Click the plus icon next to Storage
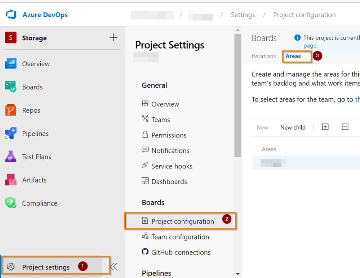 click(113, 37)
